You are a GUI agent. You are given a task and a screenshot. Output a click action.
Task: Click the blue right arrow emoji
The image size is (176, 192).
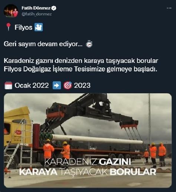(x=57, y=85)
